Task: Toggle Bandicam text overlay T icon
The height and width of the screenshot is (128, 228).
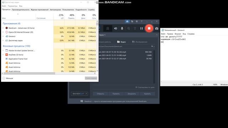Action: (x=135, y=28)
